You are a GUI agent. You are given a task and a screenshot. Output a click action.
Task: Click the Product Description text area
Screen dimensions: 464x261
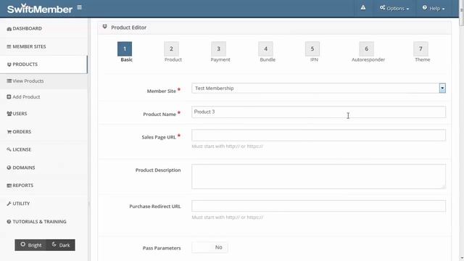click(318, 176)
